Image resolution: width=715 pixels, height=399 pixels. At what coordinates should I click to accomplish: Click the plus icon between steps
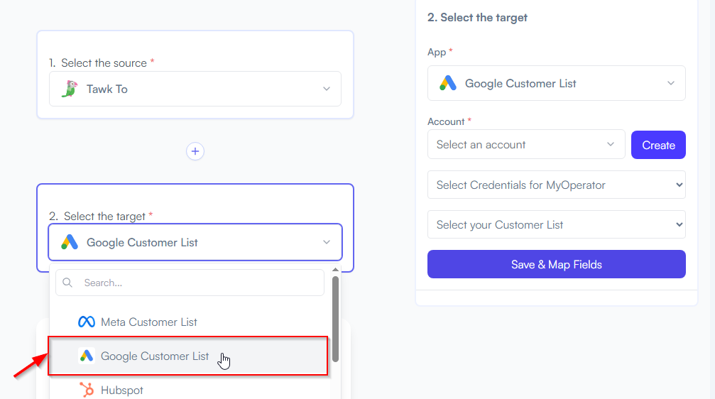coord(195,151)
